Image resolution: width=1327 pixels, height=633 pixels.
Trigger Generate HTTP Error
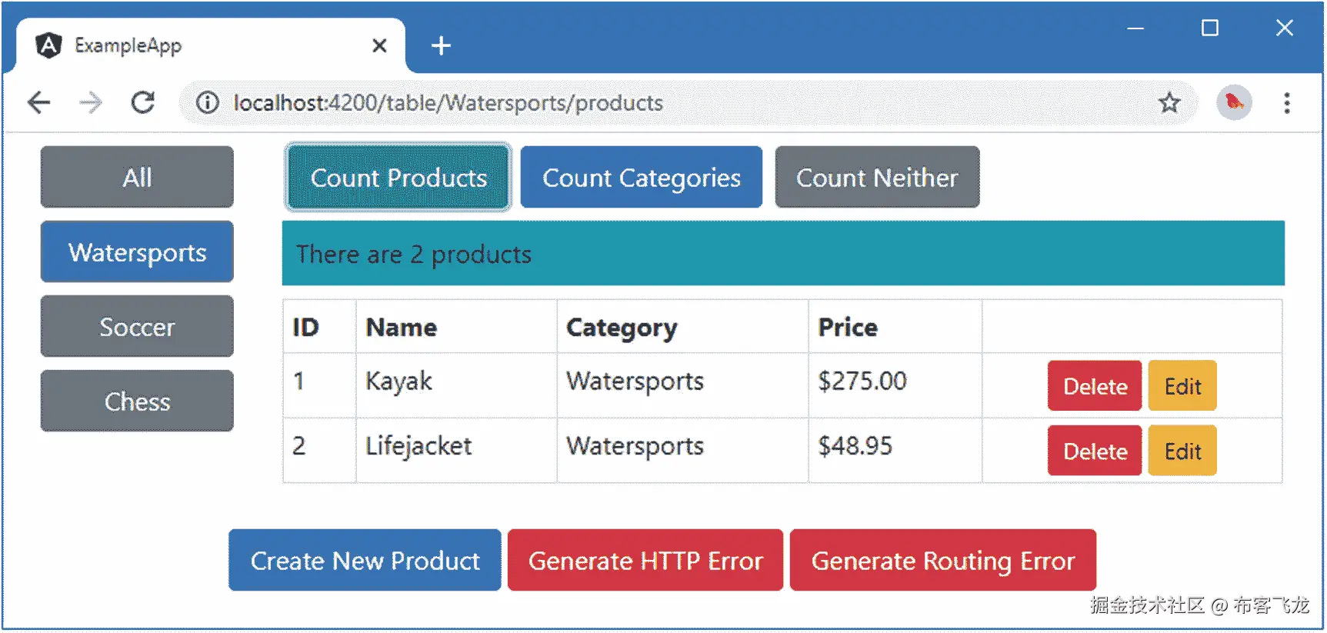pyautogui.click(x=645, y=561)
